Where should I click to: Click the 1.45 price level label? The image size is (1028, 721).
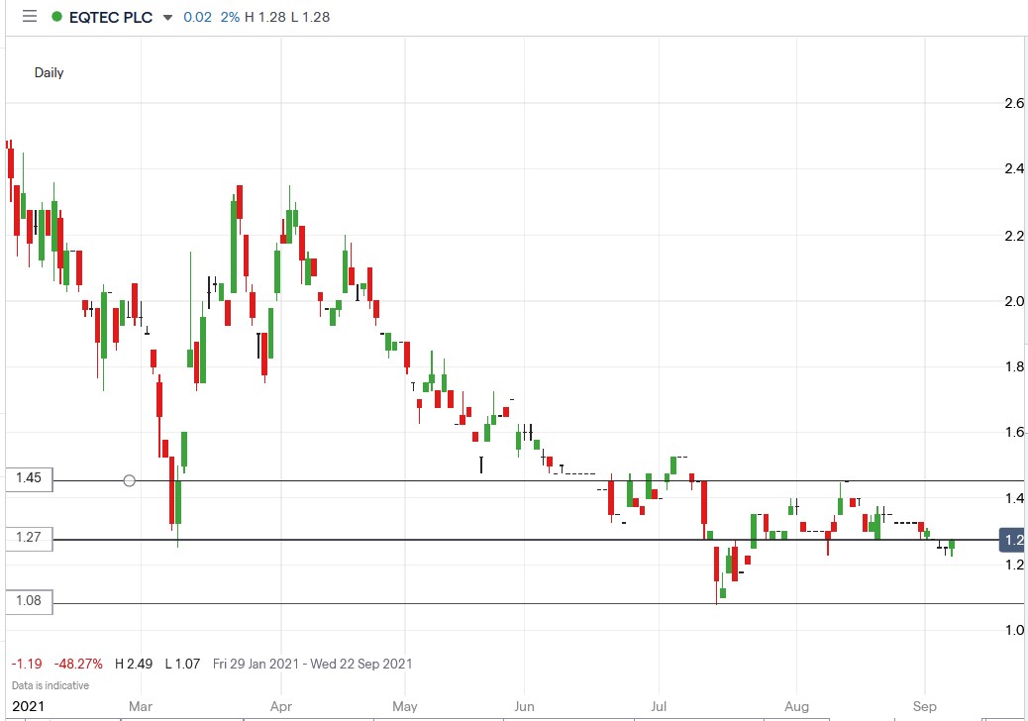(27, 479)
